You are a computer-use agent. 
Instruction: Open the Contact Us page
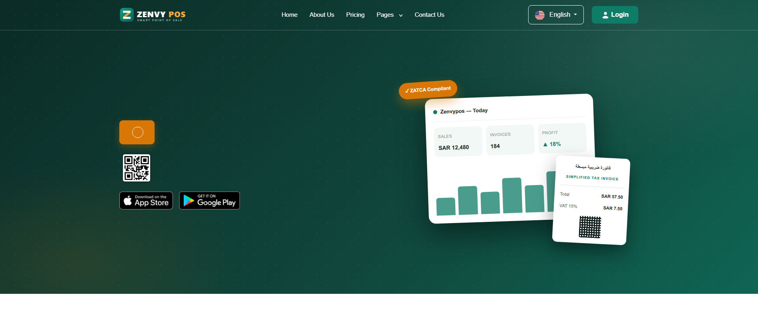429,15
